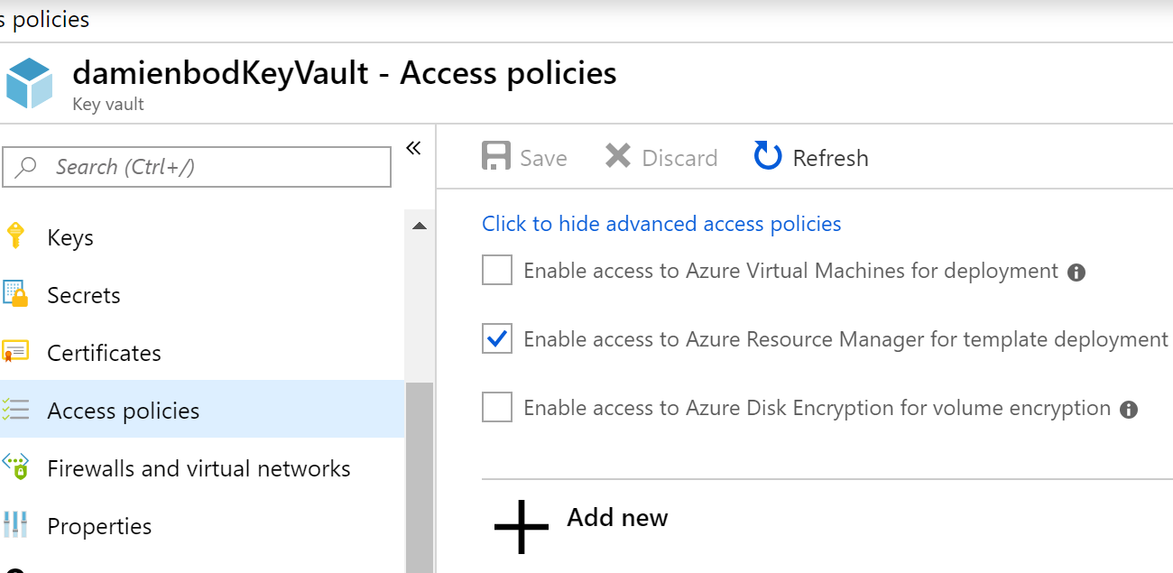Click the Refresh circular arrow icon
This screenshot has width=1173, height=573.
[766, 156]
